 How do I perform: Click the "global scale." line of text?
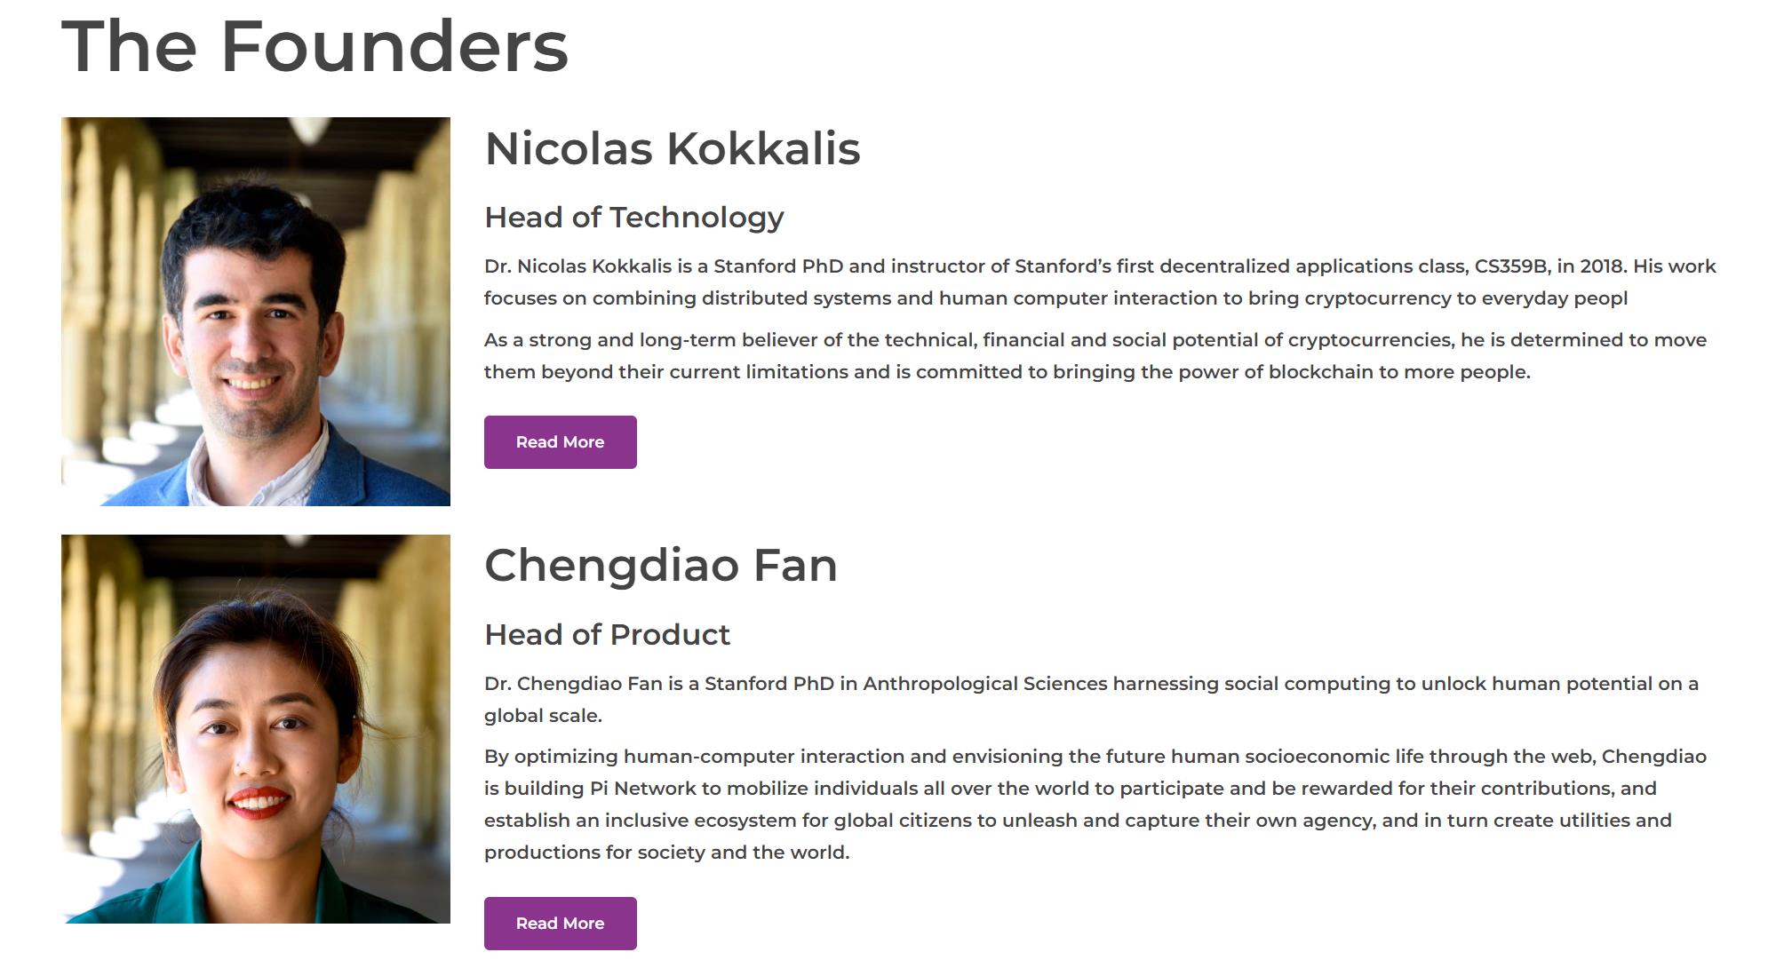point(543,716)
